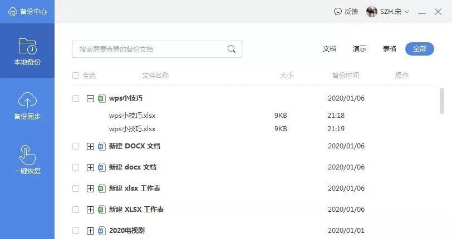This screenshot has height=239, width=452.
Task: Select the 全部 filter button
Action: [419, 49]
